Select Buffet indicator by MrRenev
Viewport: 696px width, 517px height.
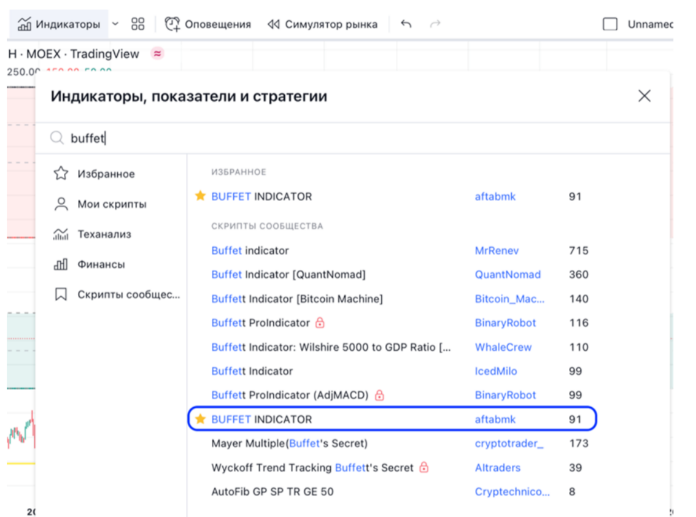click(x=250, y=250)
